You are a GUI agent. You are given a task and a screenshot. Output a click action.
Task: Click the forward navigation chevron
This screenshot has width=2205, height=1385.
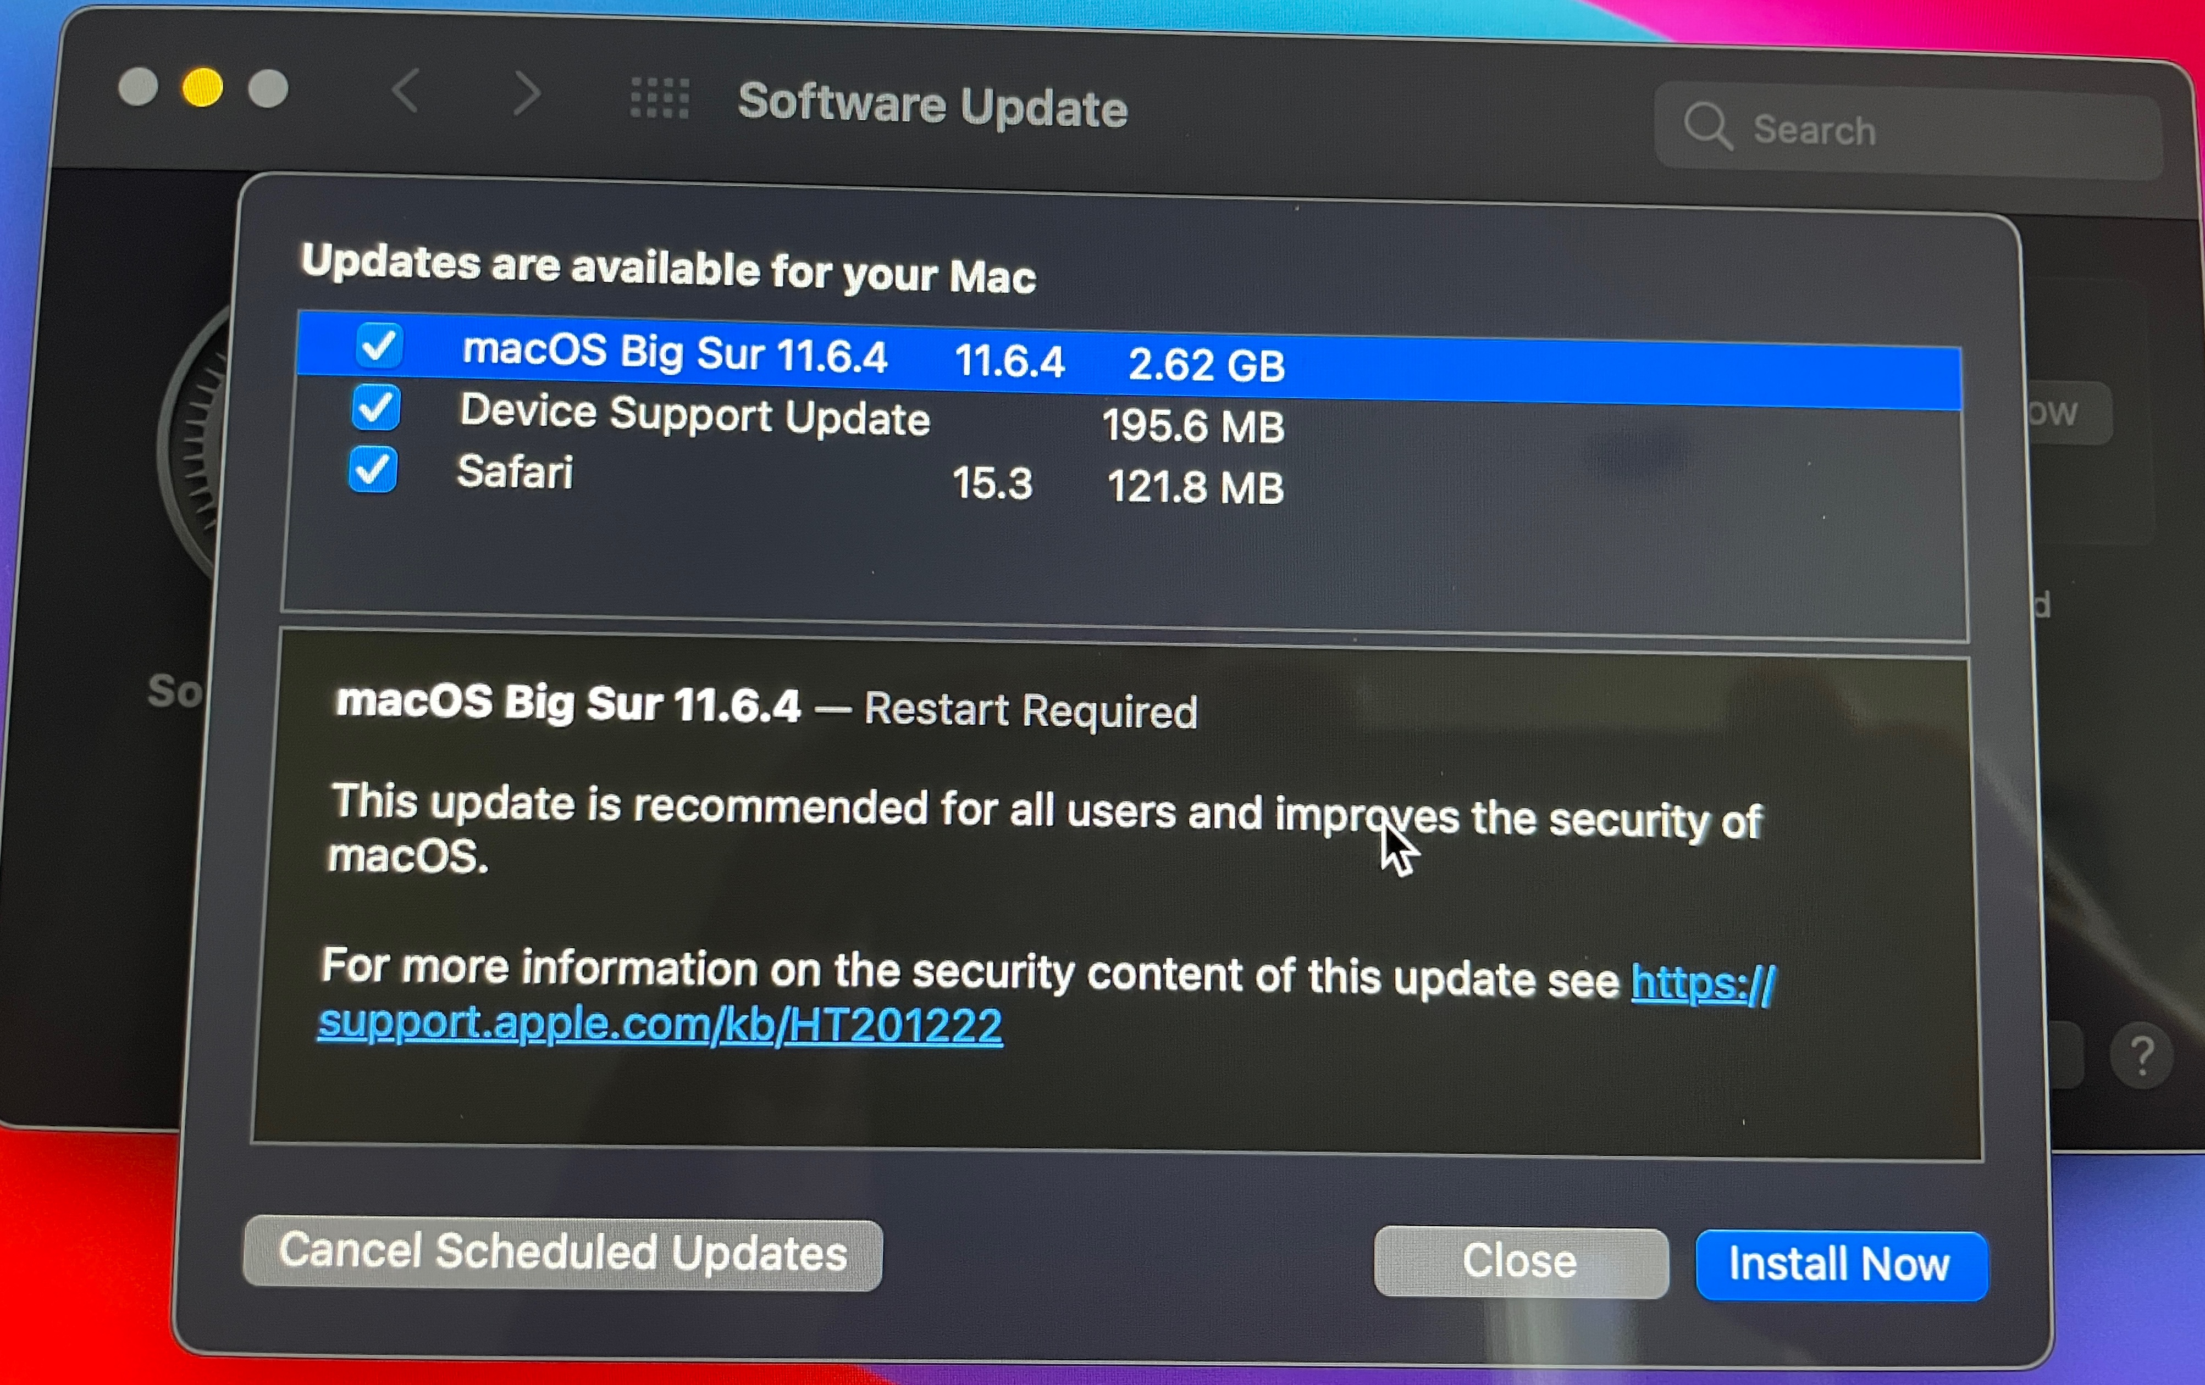(527, 93)
